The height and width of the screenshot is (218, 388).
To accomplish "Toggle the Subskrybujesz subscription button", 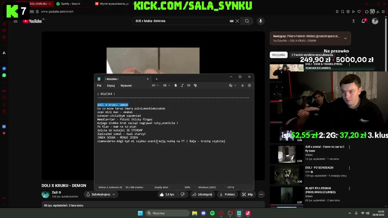I will (x=101, y=194).
